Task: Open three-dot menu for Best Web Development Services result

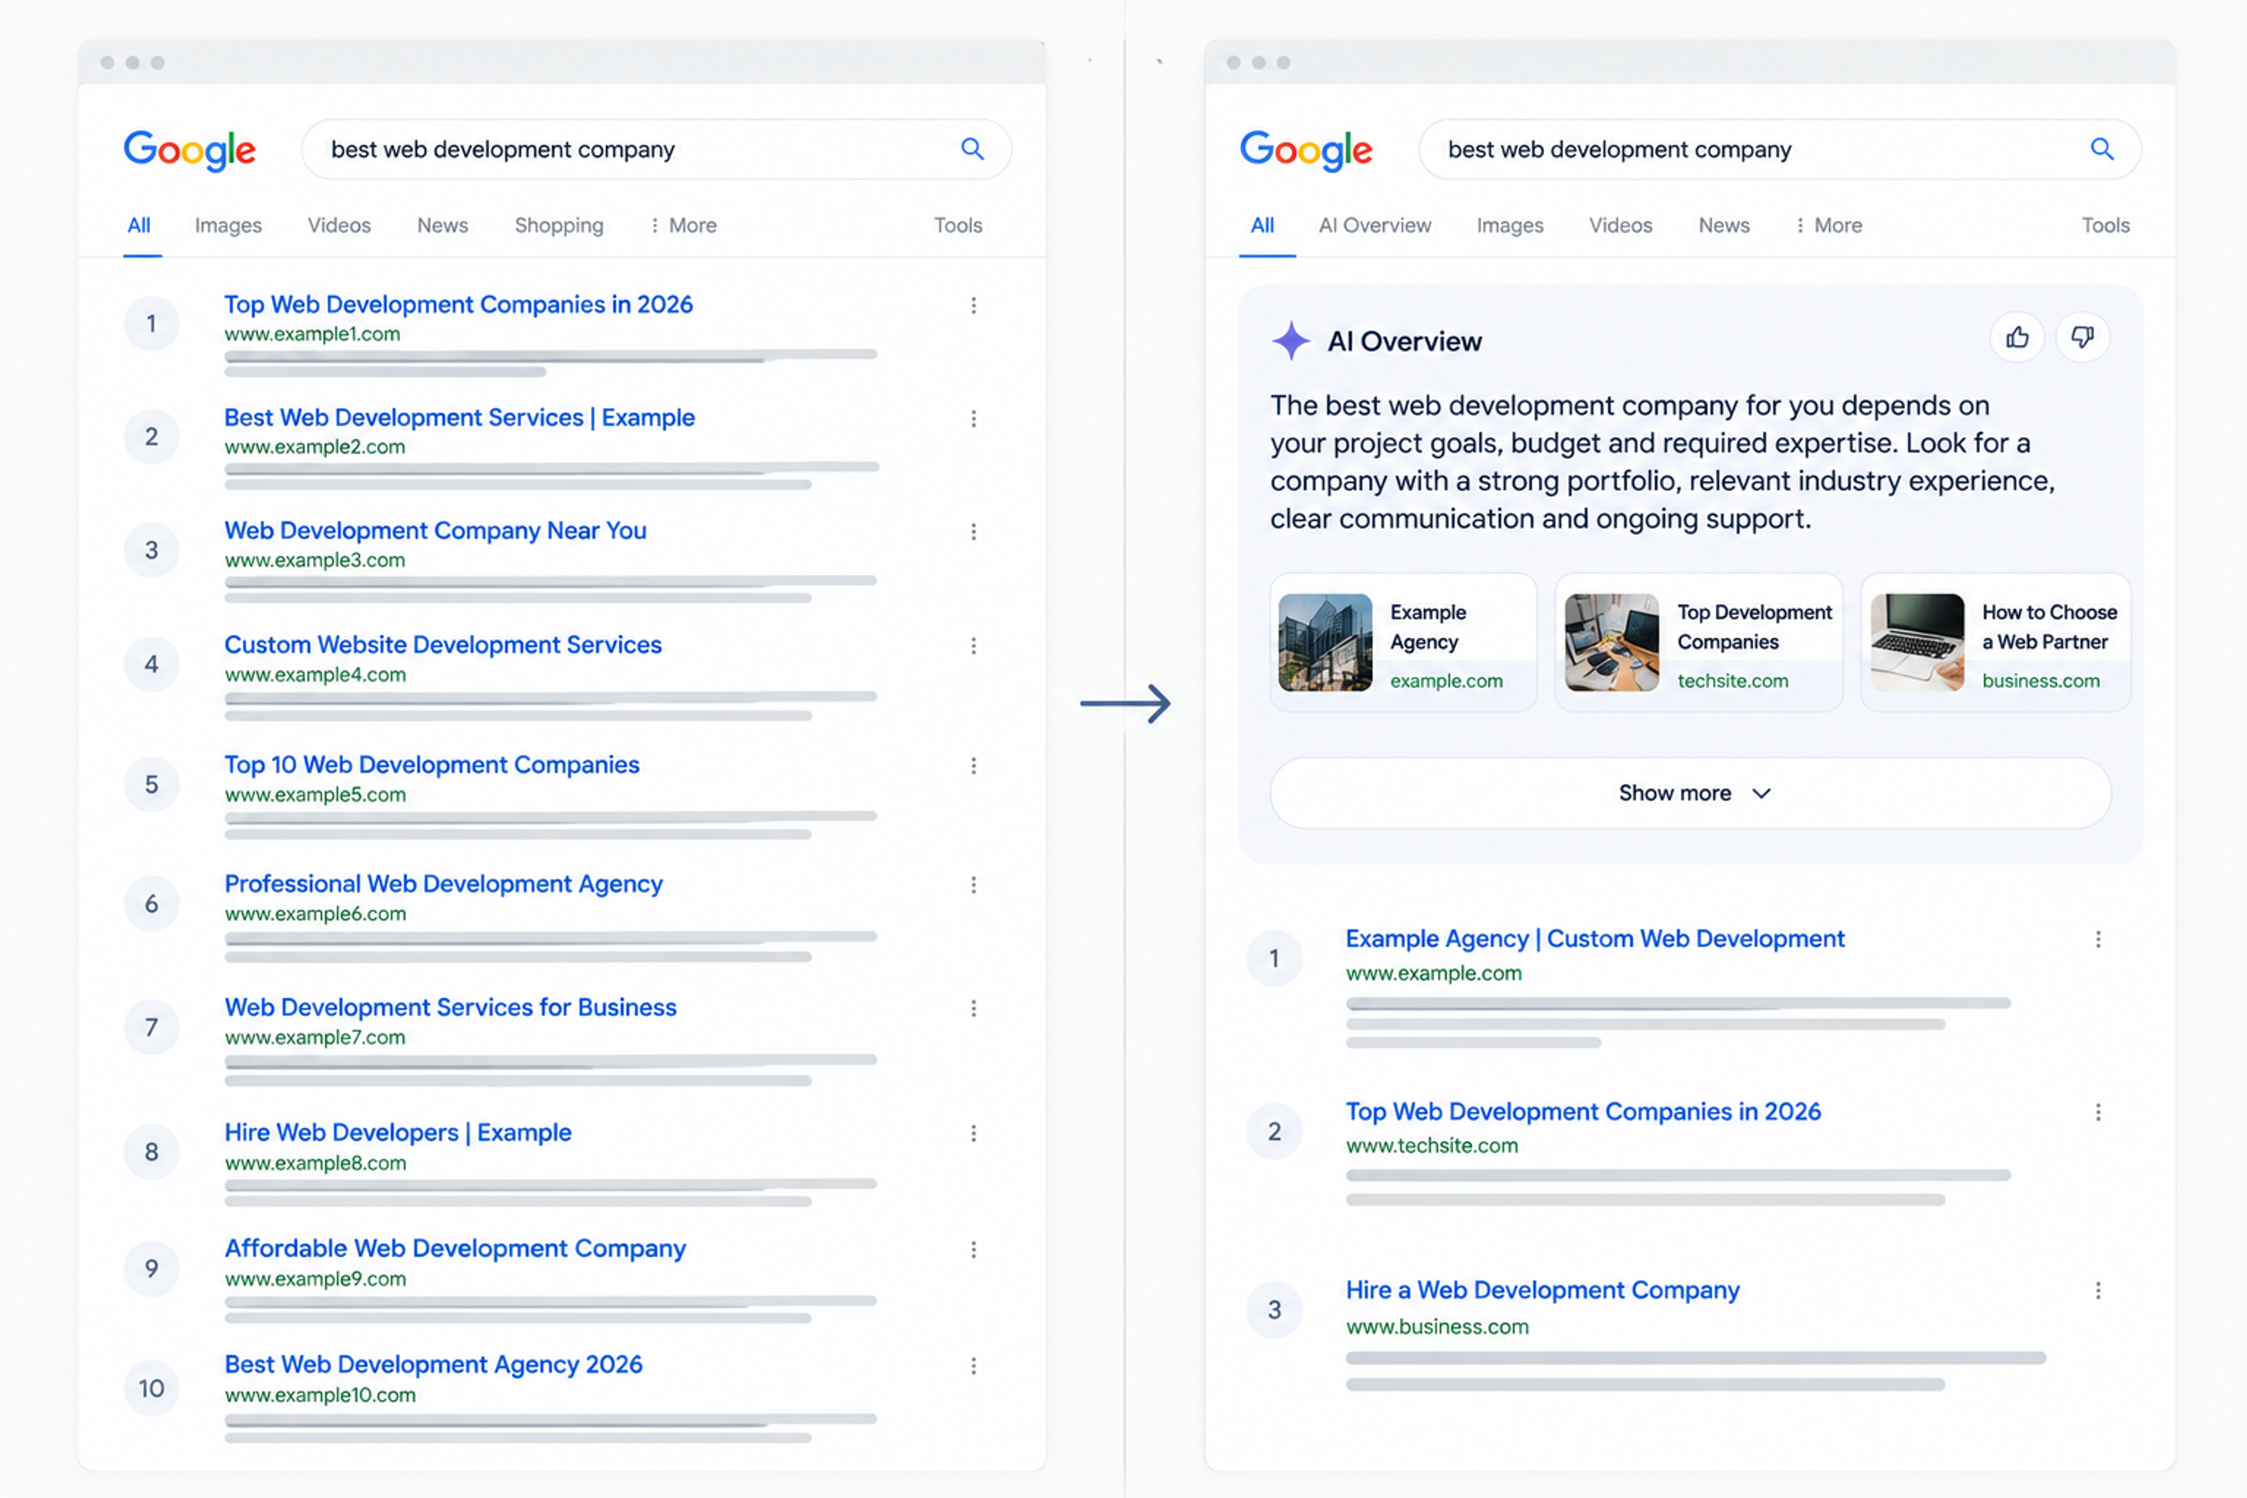Action: click(974, 418)
